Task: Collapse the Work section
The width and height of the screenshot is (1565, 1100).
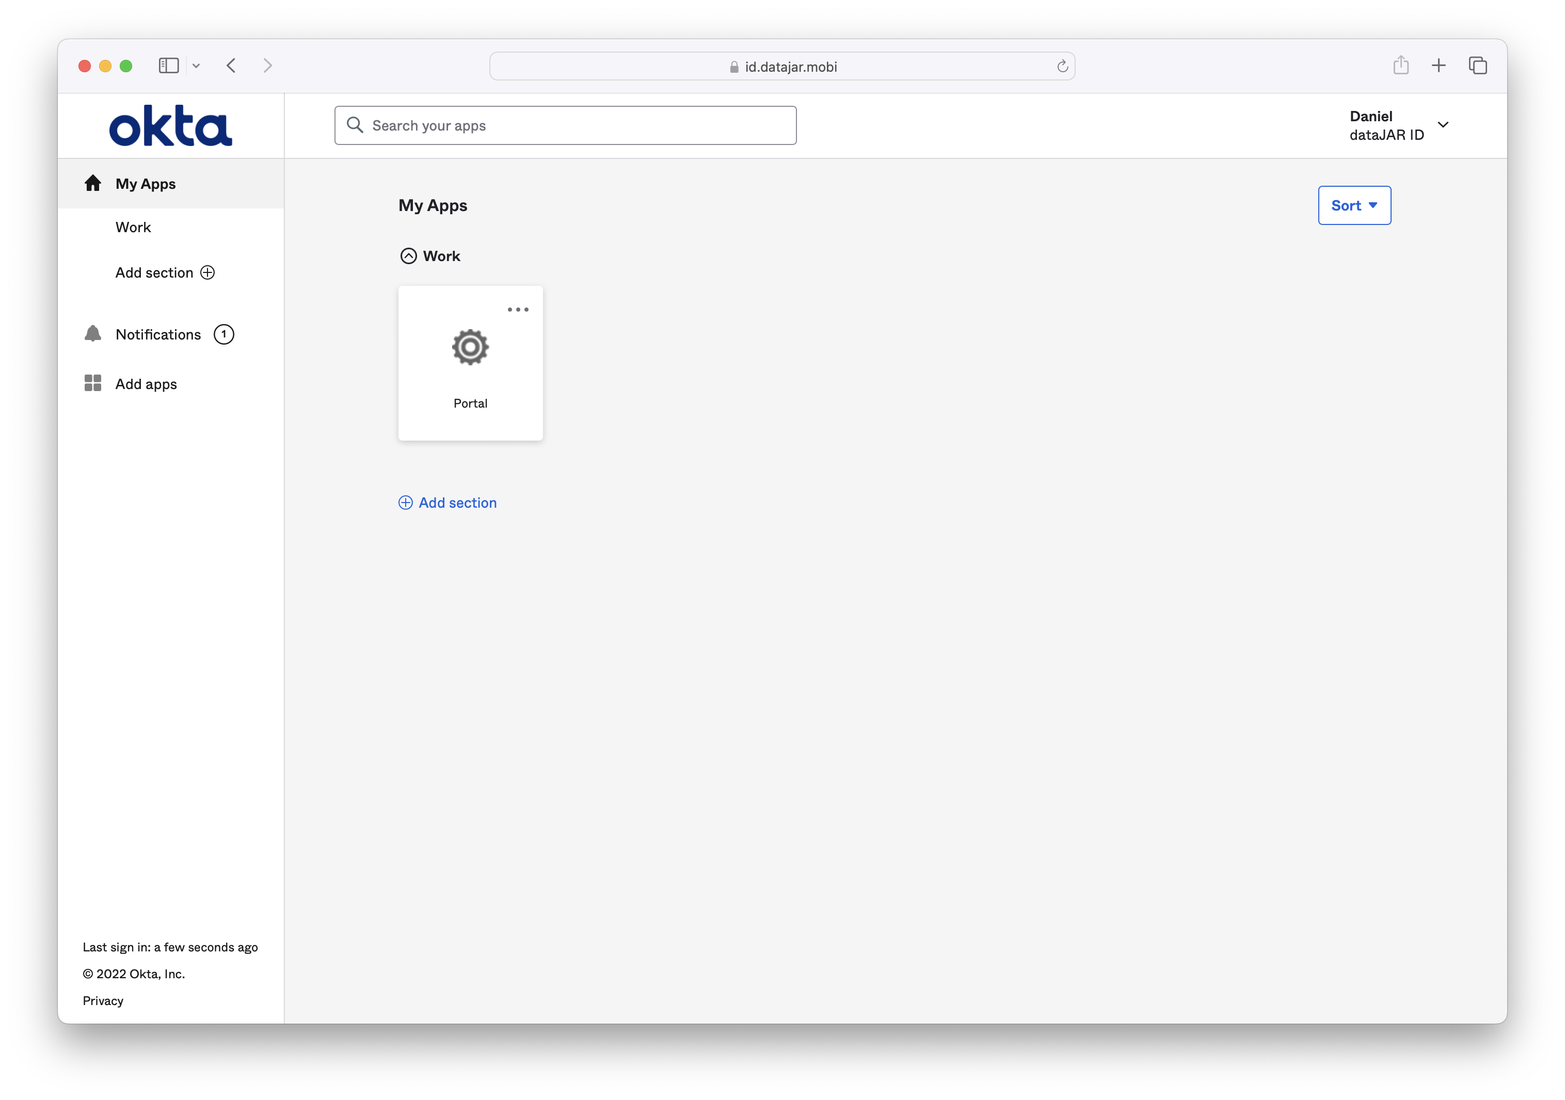Action: point(408,255)
